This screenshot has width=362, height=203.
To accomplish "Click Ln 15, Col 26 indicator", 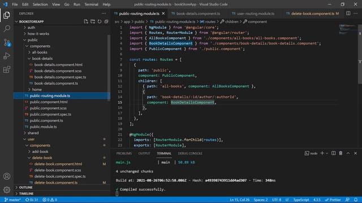I will pos(239,200).
